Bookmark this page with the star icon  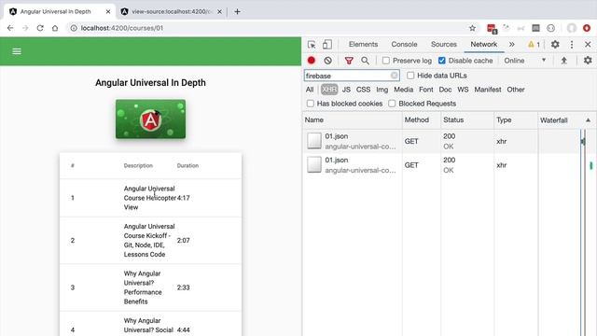pyautogui.click(x=472, y=28)
